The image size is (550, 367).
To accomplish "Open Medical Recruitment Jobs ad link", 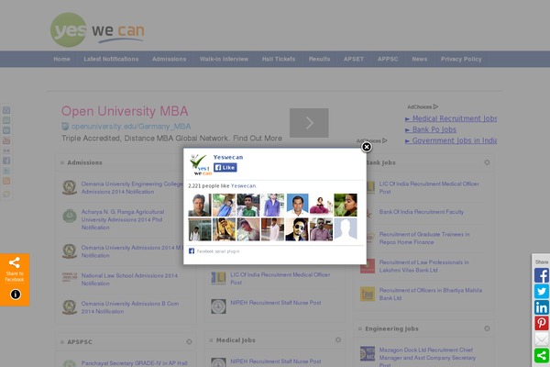I will point(454,118).
